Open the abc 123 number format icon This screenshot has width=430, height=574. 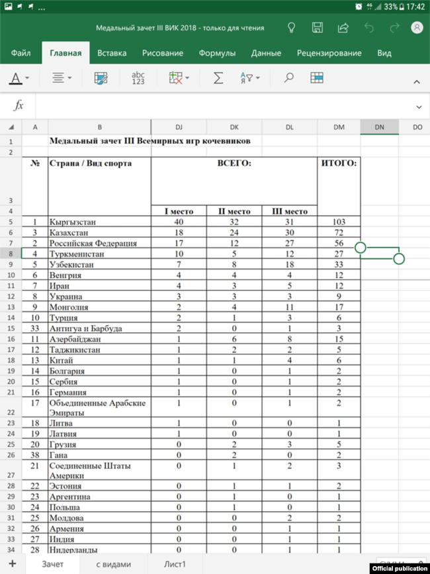click(x=138, y=78)
